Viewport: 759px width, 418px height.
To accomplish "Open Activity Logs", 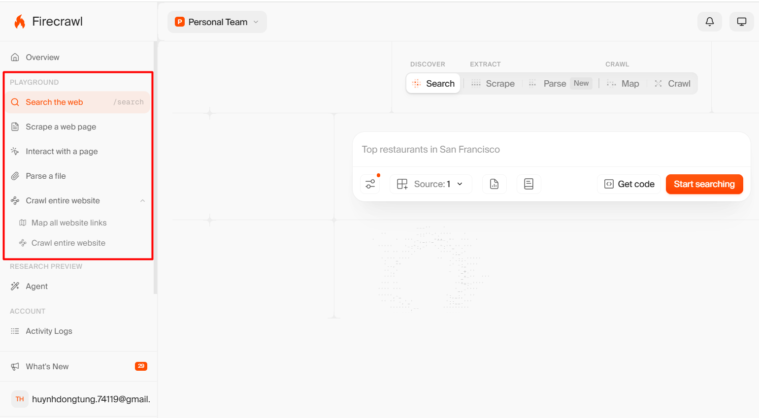I will coord(79,331).
